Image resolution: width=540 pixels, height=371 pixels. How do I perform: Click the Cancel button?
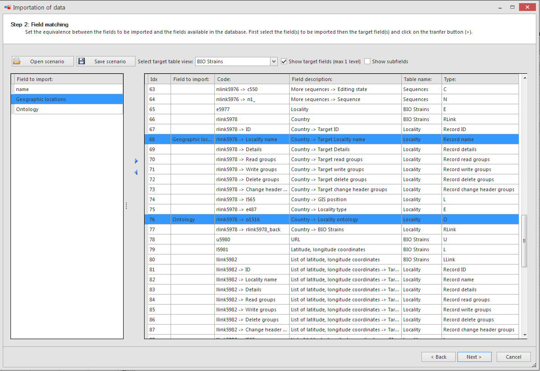(x=514, y=357)
